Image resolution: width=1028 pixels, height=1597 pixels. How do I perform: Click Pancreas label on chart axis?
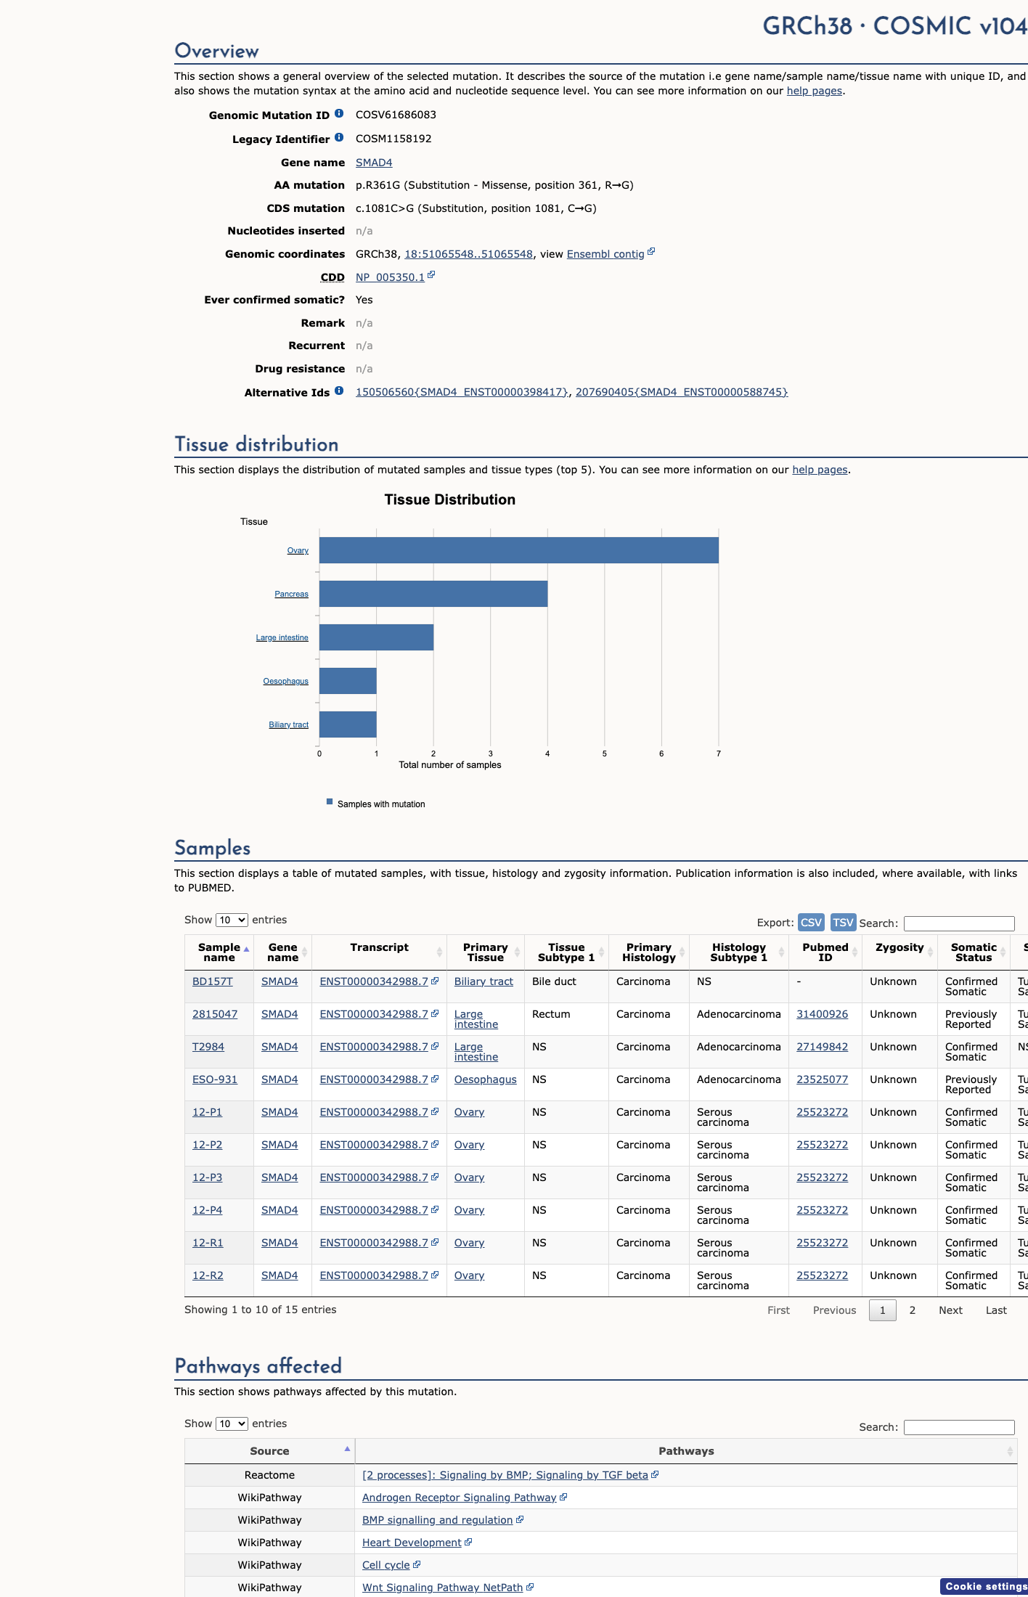[x=292, y=594]
